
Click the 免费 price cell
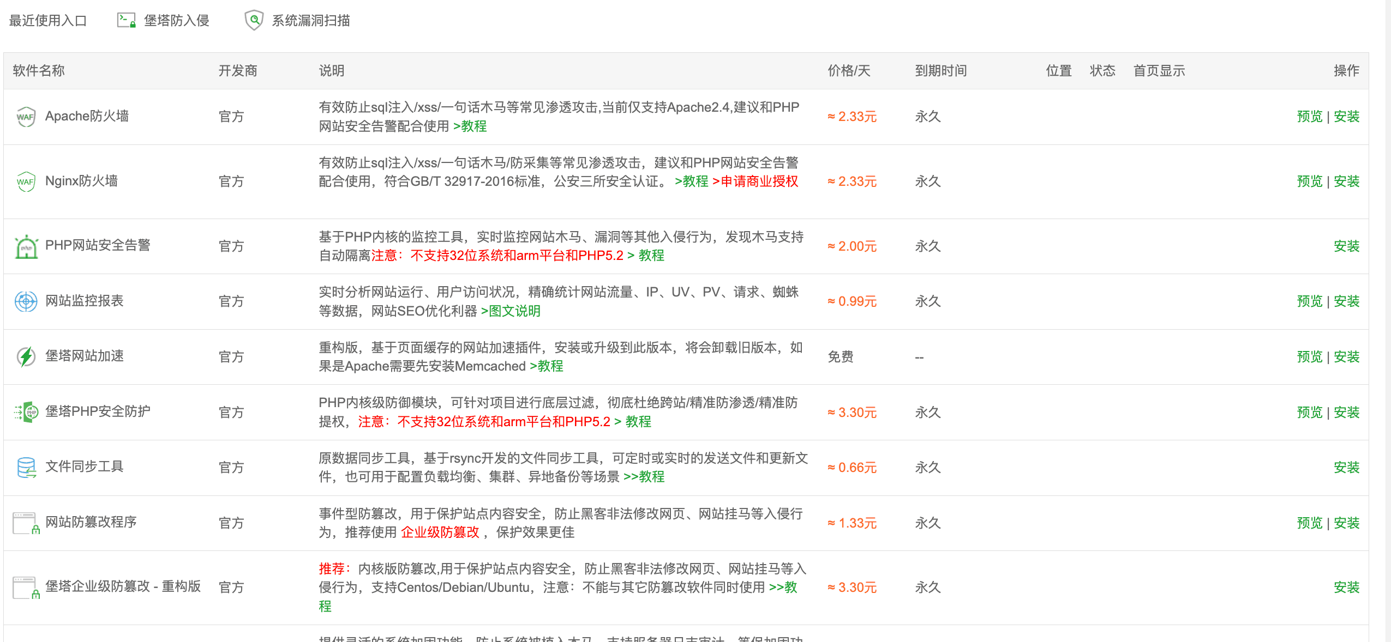coord(841,357)
